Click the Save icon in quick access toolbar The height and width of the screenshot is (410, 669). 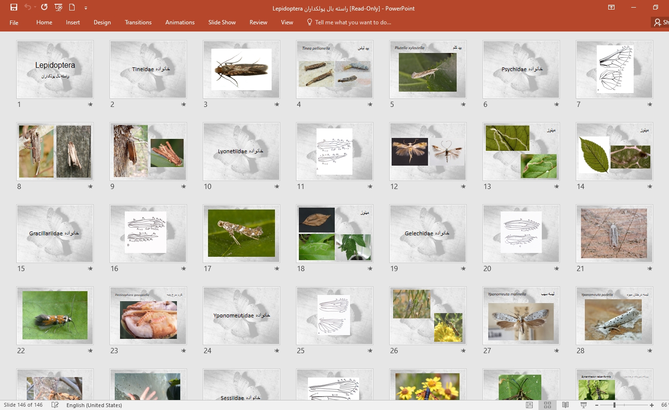[13, 8]
